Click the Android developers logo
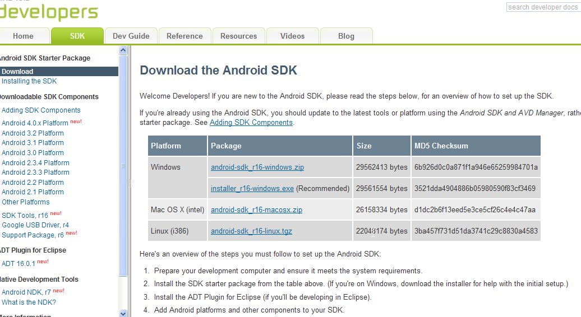The image size is (581, 317). pyautogui.click(x=49, y=11)
